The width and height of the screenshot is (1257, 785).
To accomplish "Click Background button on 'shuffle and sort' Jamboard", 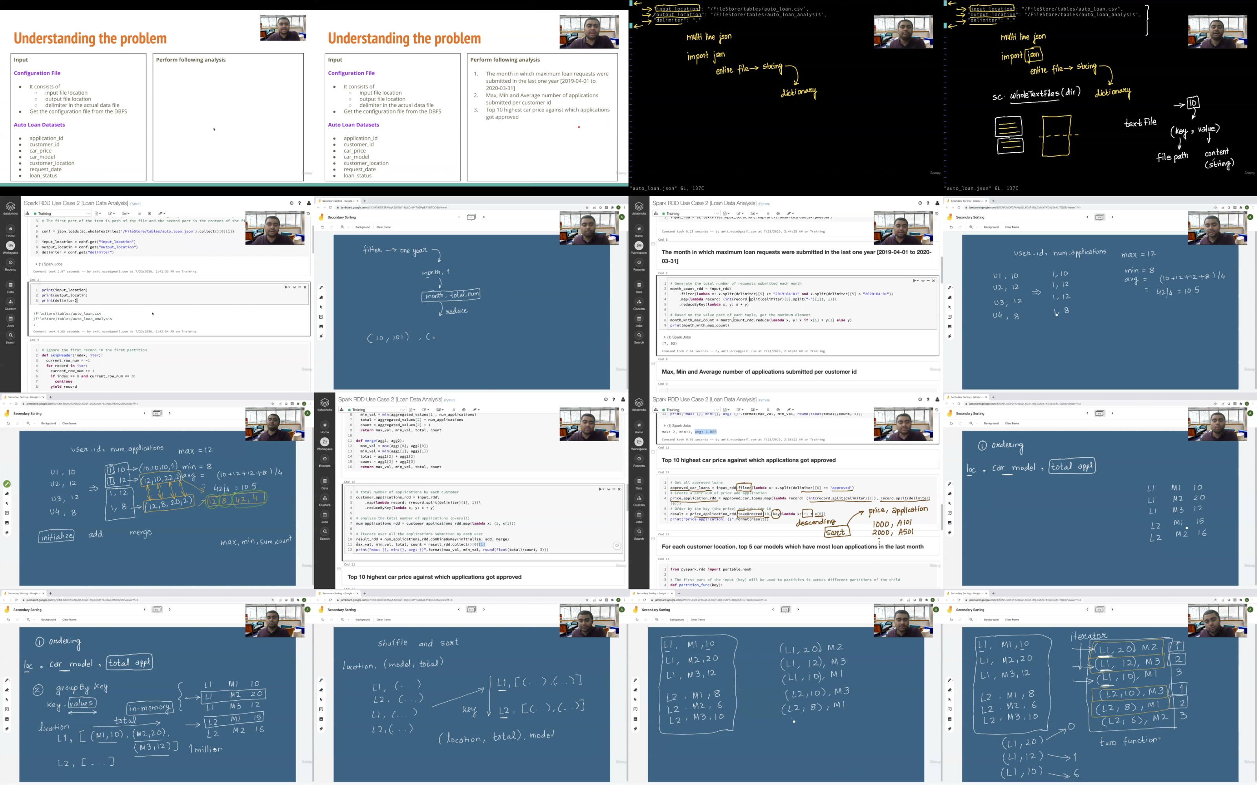I will [x=363, y=619].
